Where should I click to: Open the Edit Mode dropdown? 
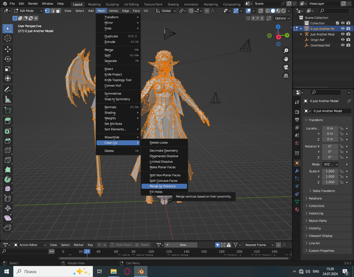pos(28,11)
